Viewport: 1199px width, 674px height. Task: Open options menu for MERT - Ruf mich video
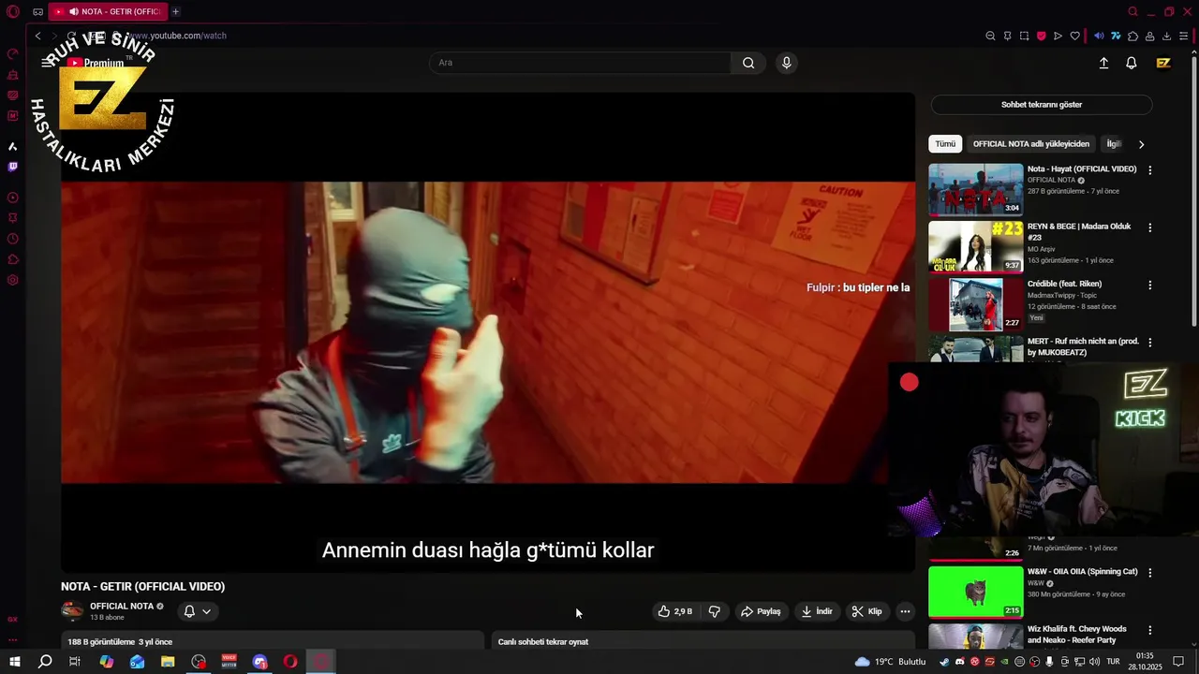point(1150,343)
